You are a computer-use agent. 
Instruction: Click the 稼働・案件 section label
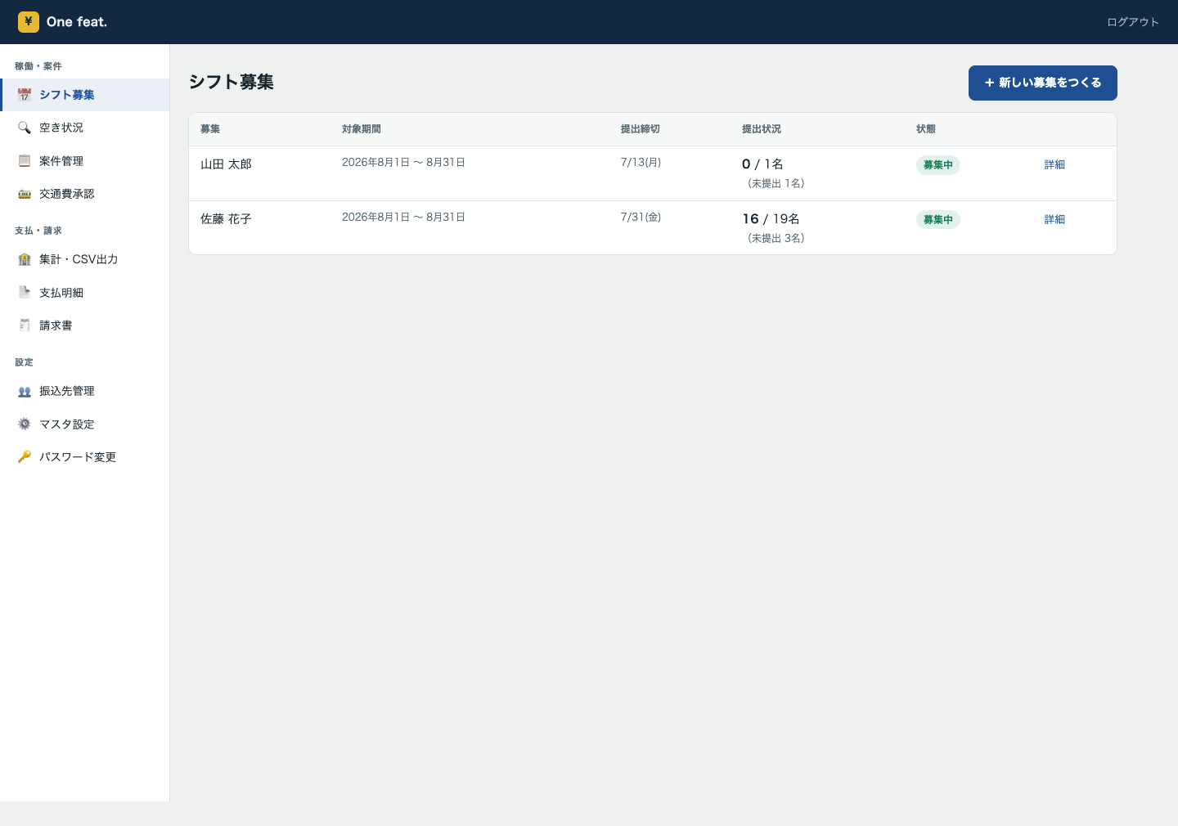click(38, 66)
